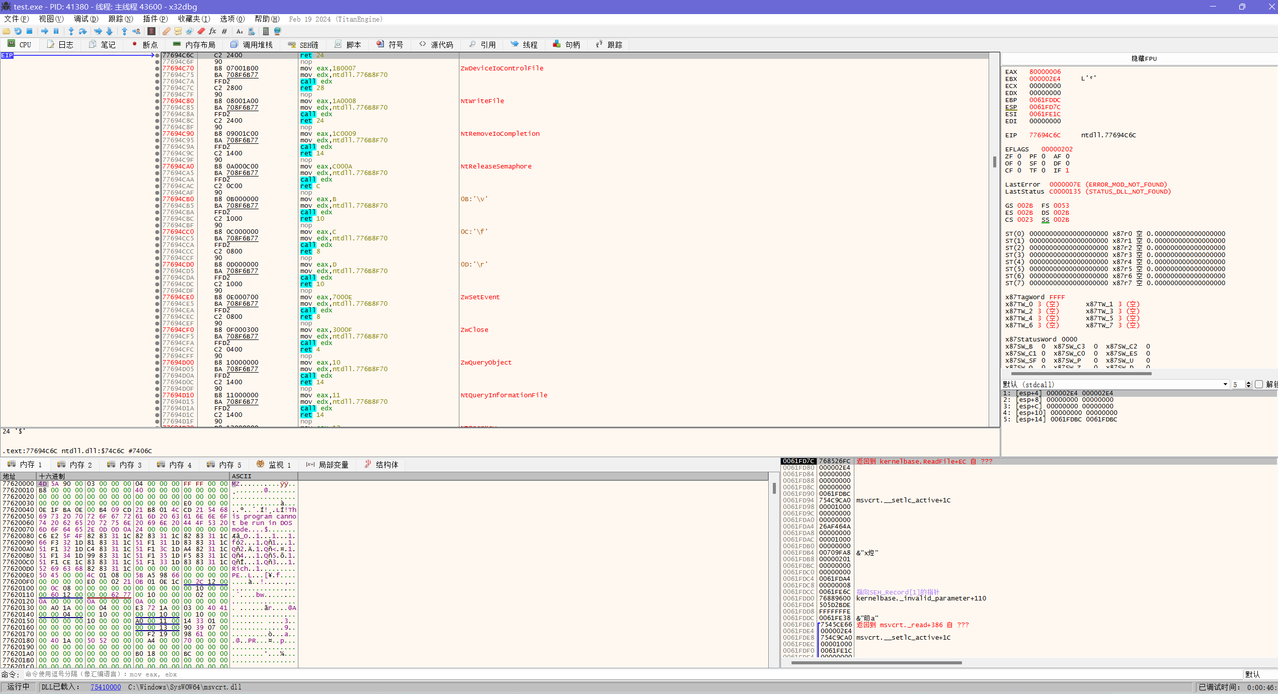Select the 监视 1 watch tab

point(274,465)
